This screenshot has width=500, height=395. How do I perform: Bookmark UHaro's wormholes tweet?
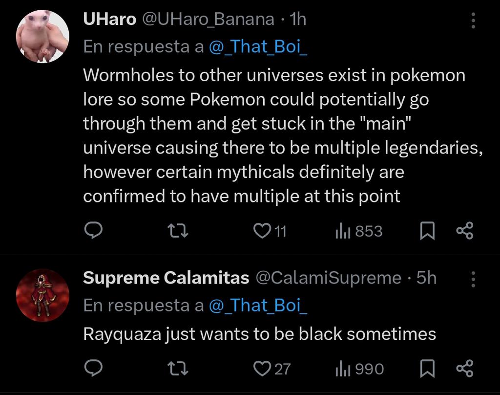point(427,231)
